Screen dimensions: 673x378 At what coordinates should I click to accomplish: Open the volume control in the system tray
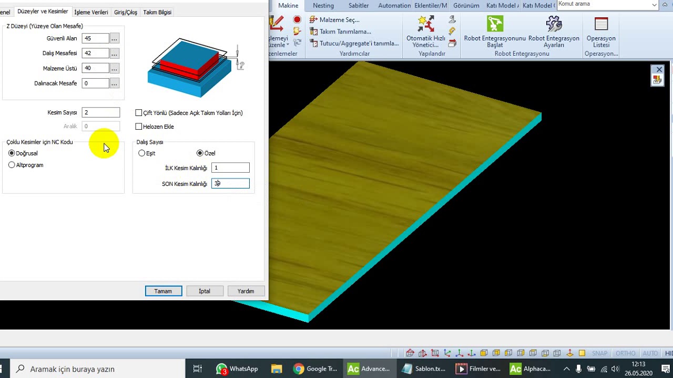click(616, 369)
